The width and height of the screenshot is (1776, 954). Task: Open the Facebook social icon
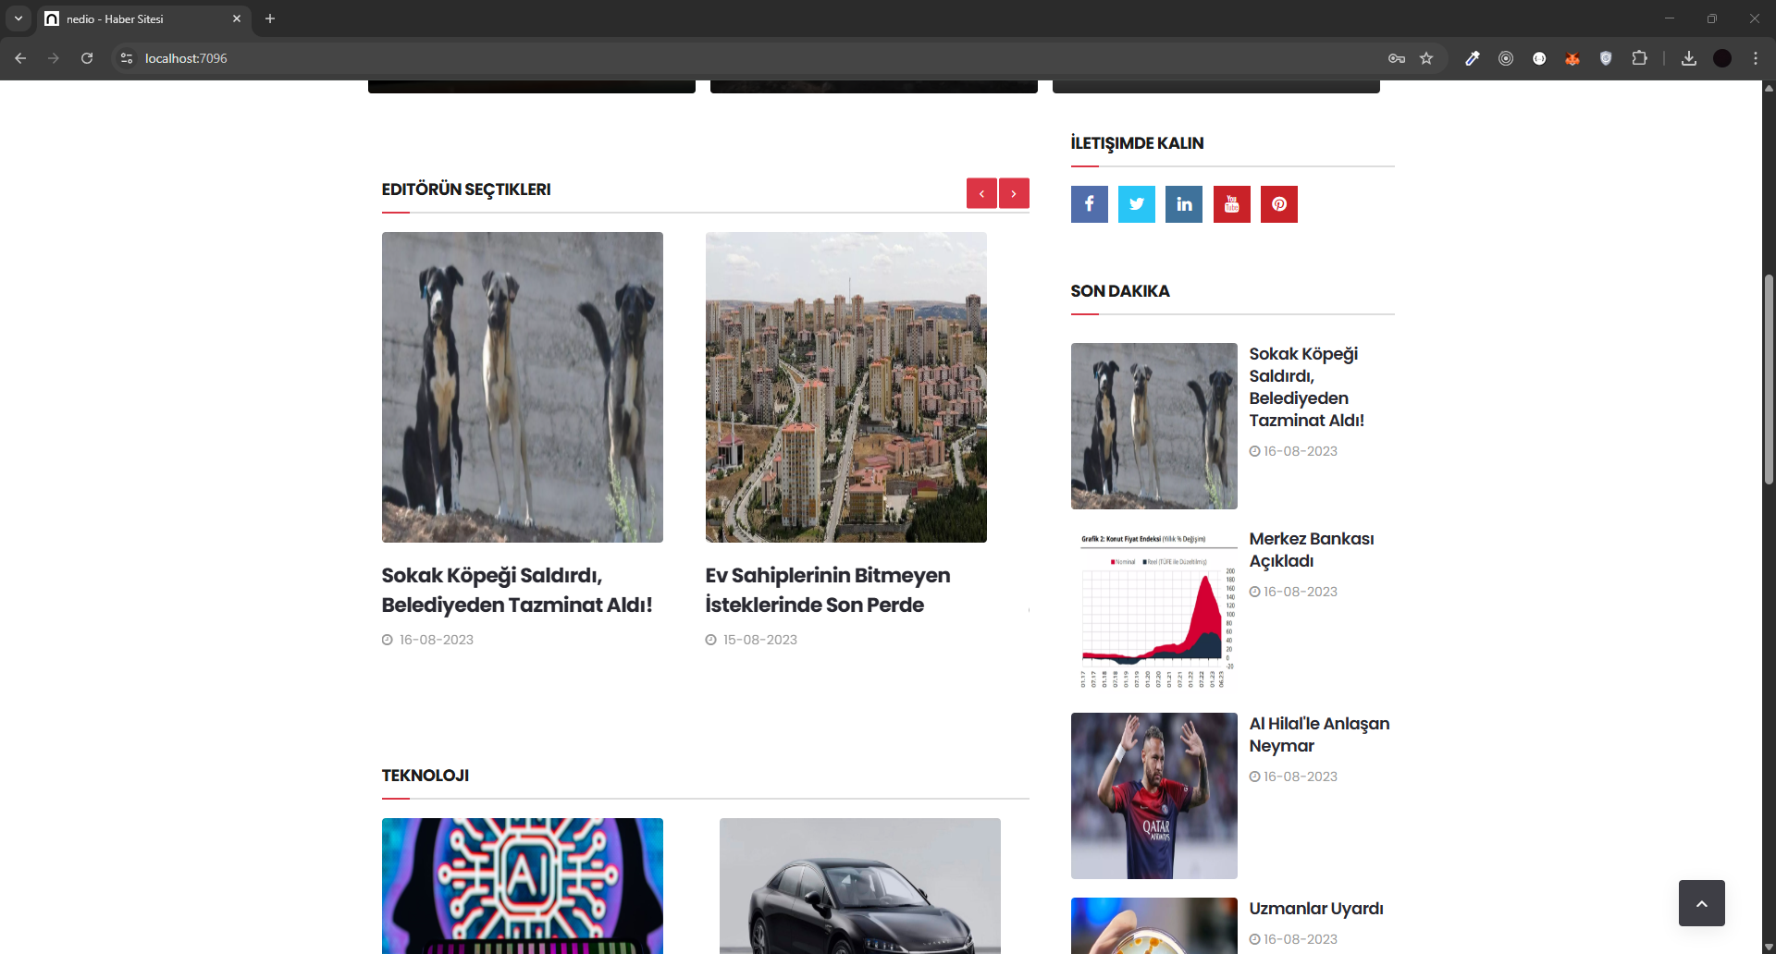click(x=1089, y=204)
